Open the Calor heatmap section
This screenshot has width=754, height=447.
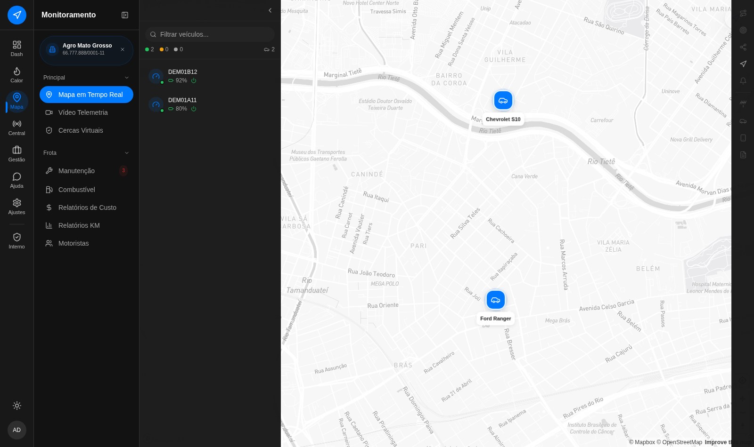pyautogui.click(x=16, y=75)
